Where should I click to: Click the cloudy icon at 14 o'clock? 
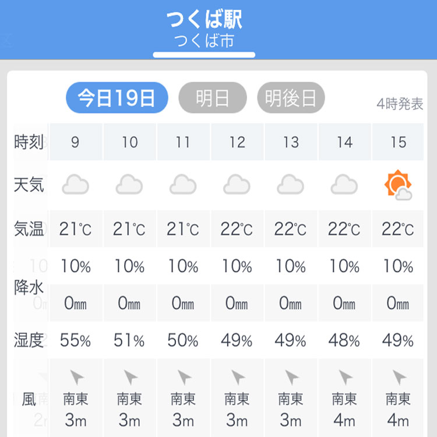344,184
